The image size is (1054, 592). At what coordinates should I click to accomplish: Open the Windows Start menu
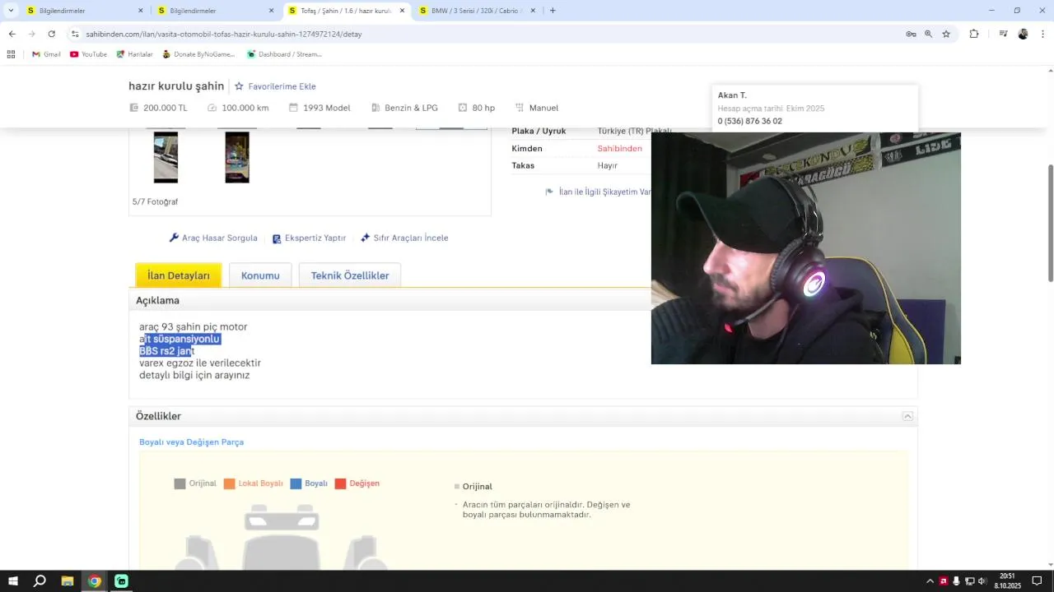point(13,581)
